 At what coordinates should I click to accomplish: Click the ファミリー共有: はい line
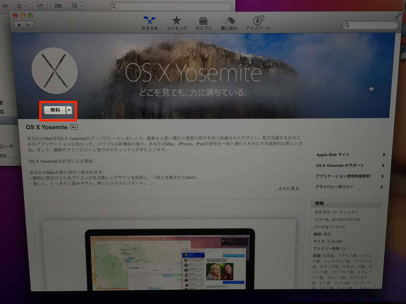pyautogui.click(x=331, y=248)
